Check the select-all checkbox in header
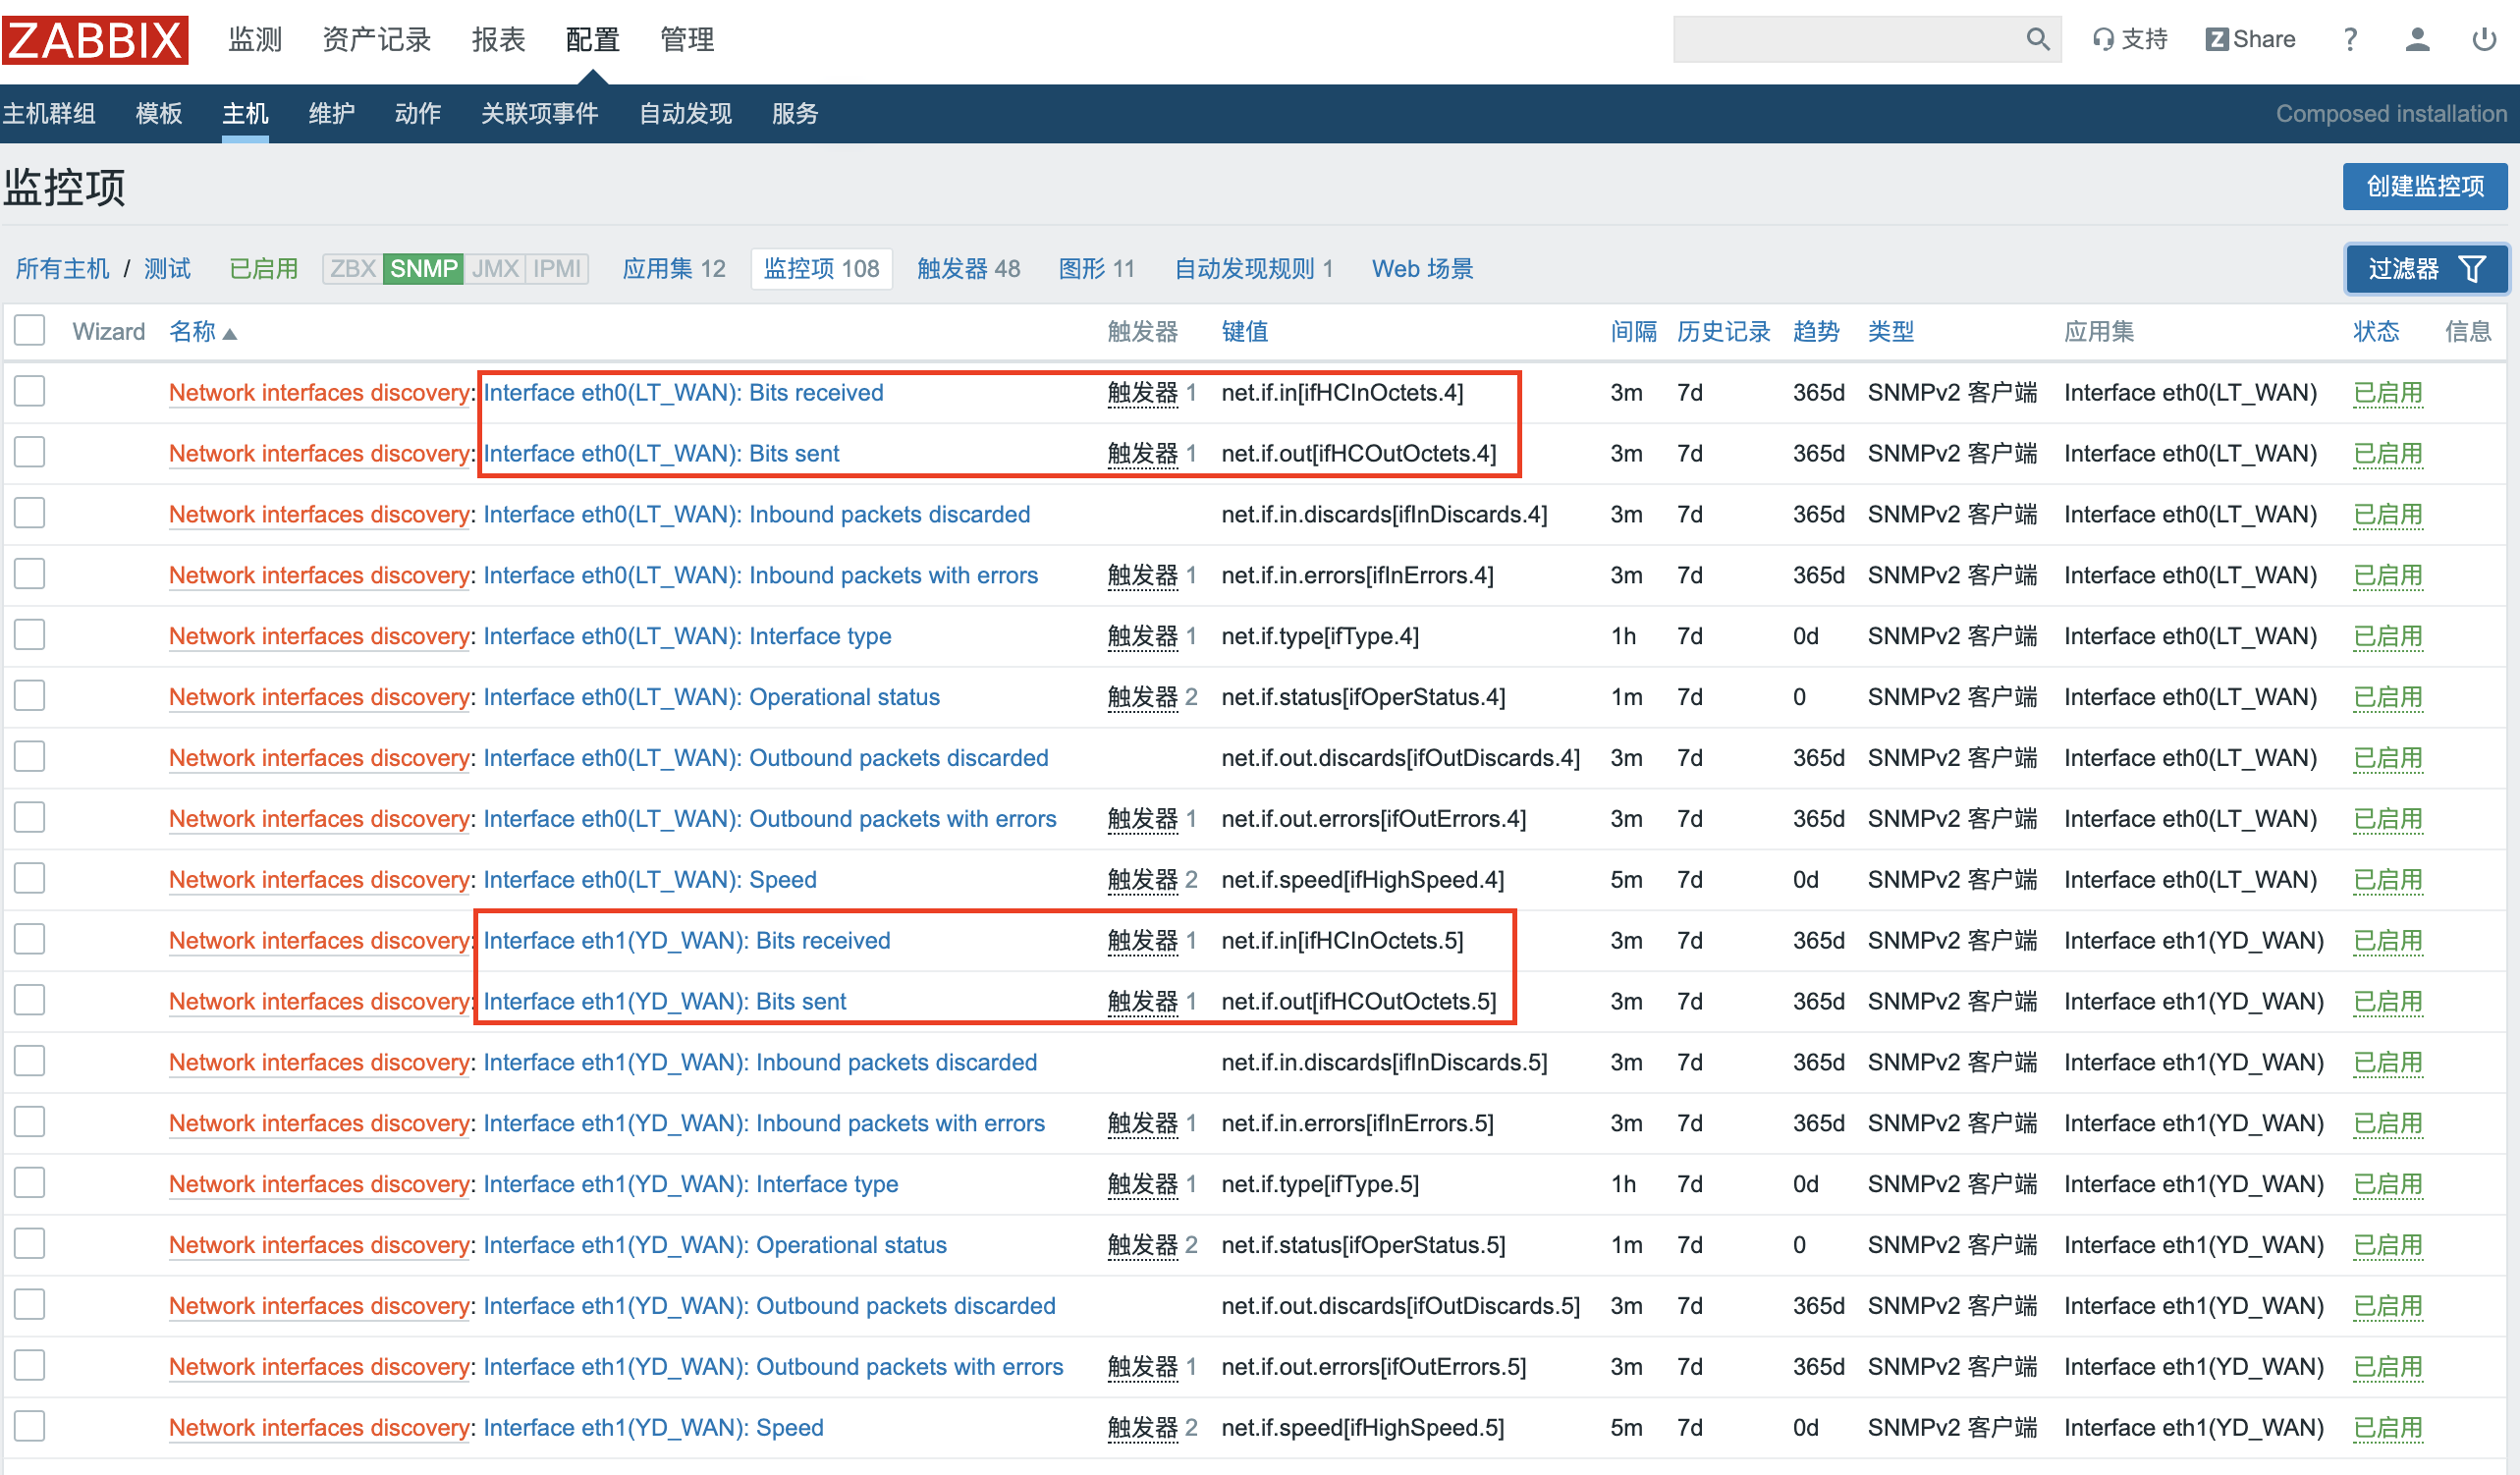This screenshot has width=2520, height=1475. 30,331
